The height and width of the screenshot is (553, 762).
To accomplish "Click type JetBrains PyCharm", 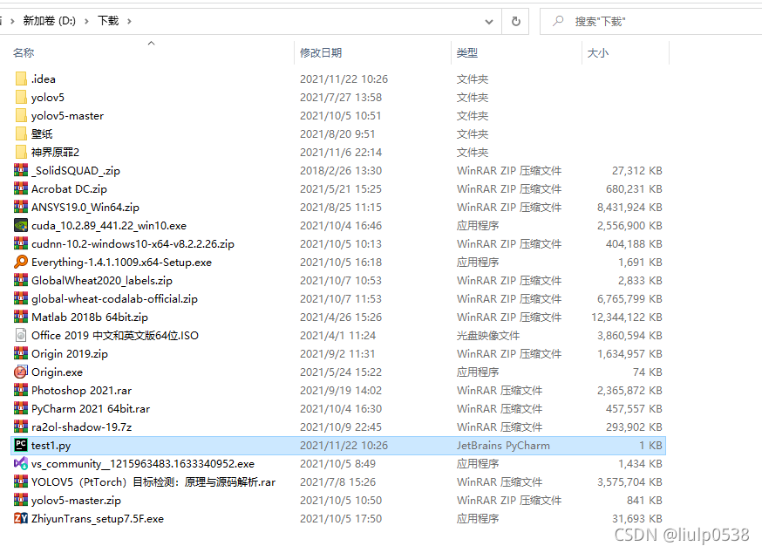I will (503, 446).
